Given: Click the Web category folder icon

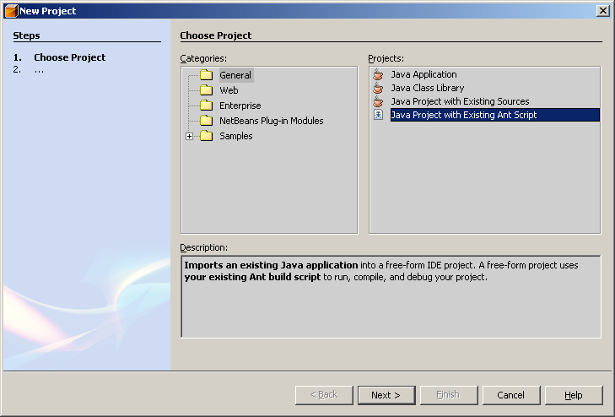Looking at the screenshot, I should pos(207,90).
